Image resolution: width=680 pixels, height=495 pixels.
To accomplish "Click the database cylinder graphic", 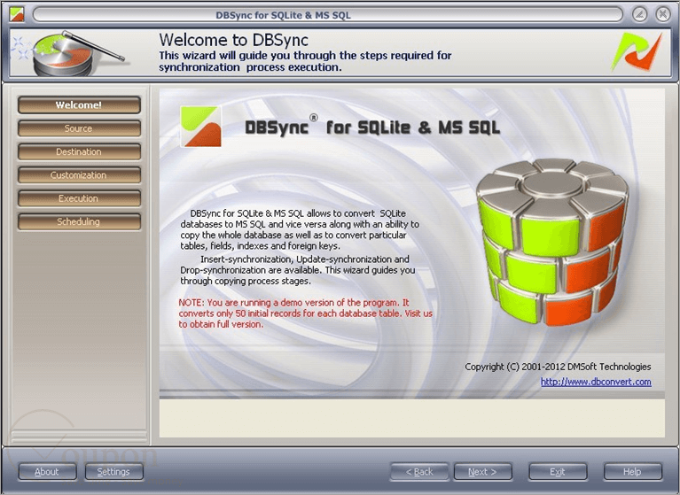I will point(551,242).
